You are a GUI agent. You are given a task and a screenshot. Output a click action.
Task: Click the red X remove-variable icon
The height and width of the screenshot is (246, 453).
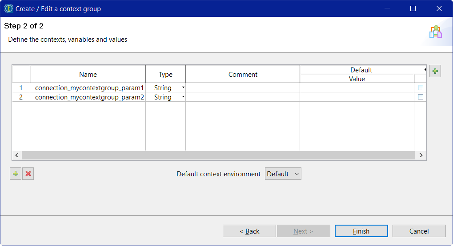28,174
